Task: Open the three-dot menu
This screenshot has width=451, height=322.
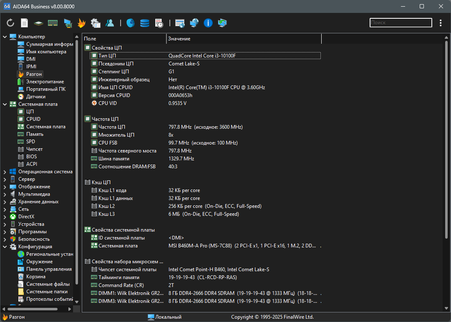Action: click(440, 22)
